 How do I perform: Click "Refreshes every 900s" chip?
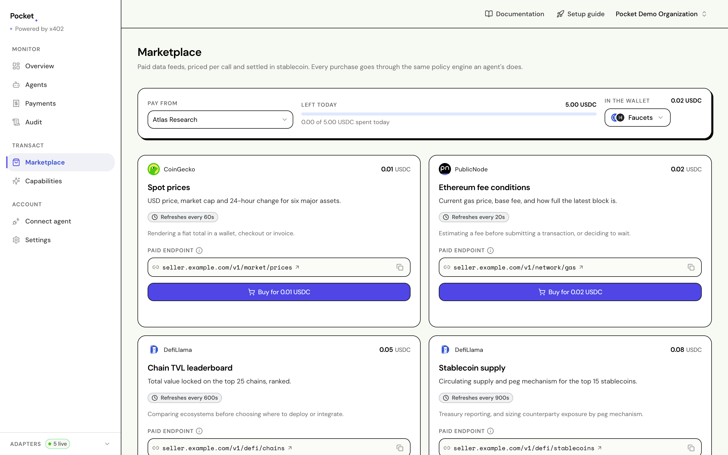click(x=476, y=398)
